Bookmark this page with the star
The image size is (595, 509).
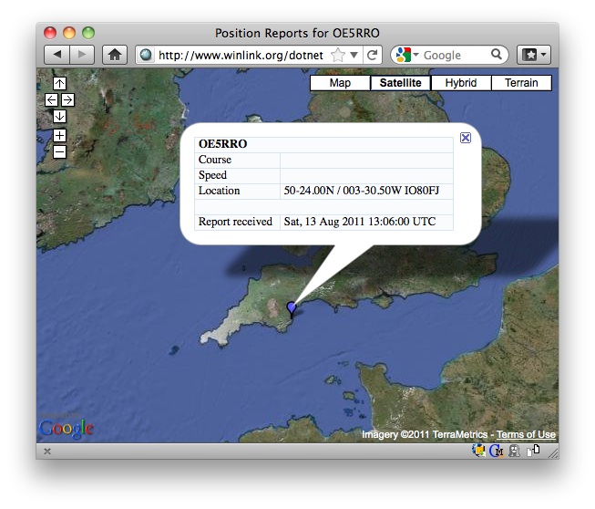338,55
